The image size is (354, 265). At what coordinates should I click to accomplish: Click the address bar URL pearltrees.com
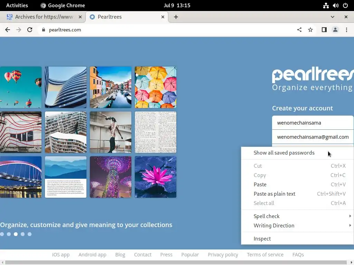point(65,30)
